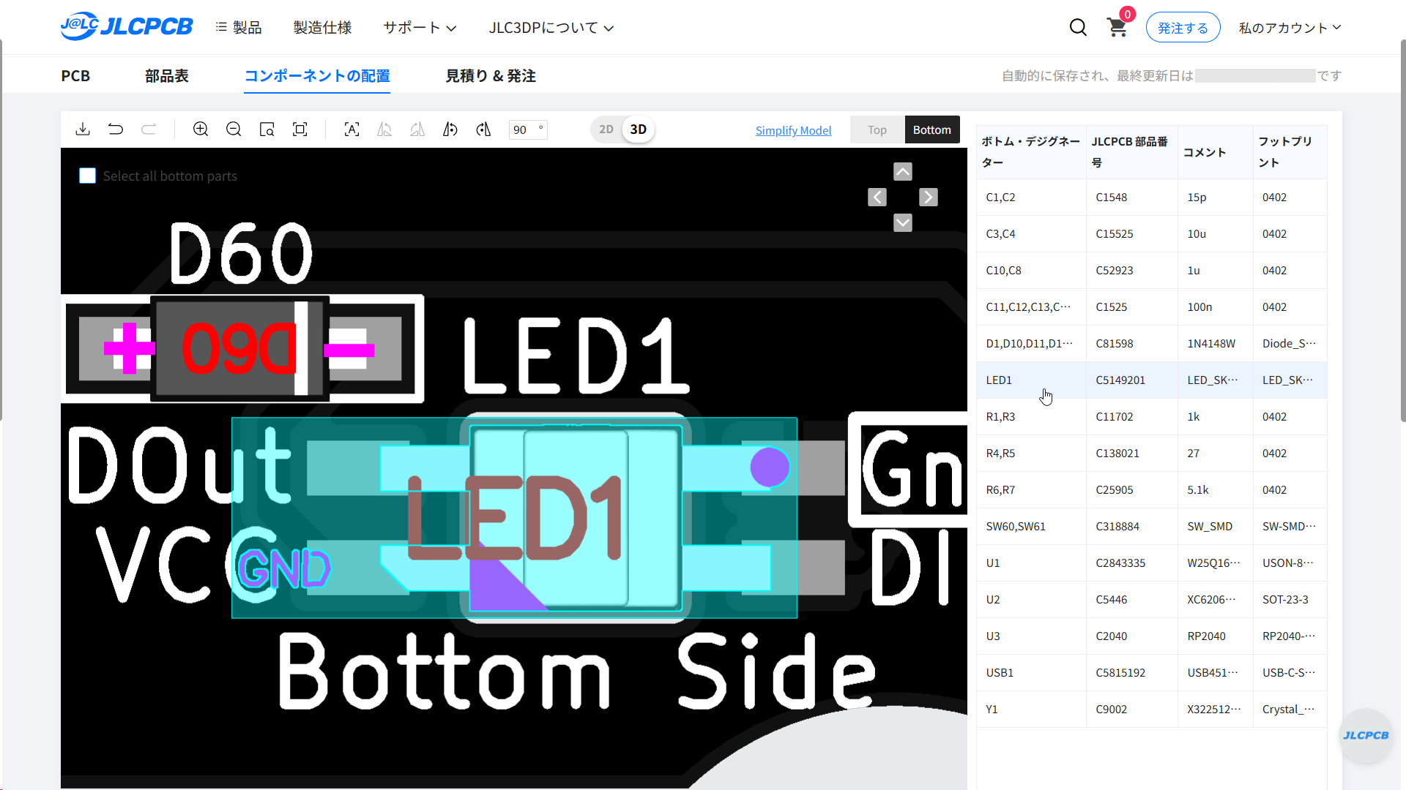Click the フットプリント column header
The image size is (1406, 790).
point(1290,152)
